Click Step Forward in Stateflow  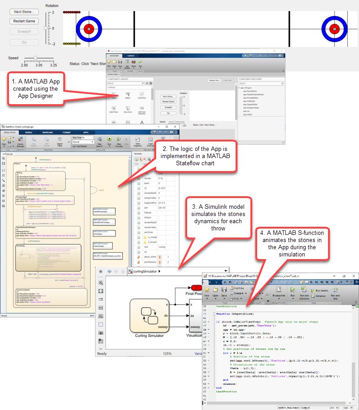click(x=119, y=141)
